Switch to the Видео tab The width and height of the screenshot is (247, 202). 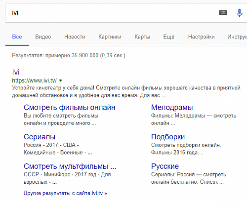click(x=43, y=37)
